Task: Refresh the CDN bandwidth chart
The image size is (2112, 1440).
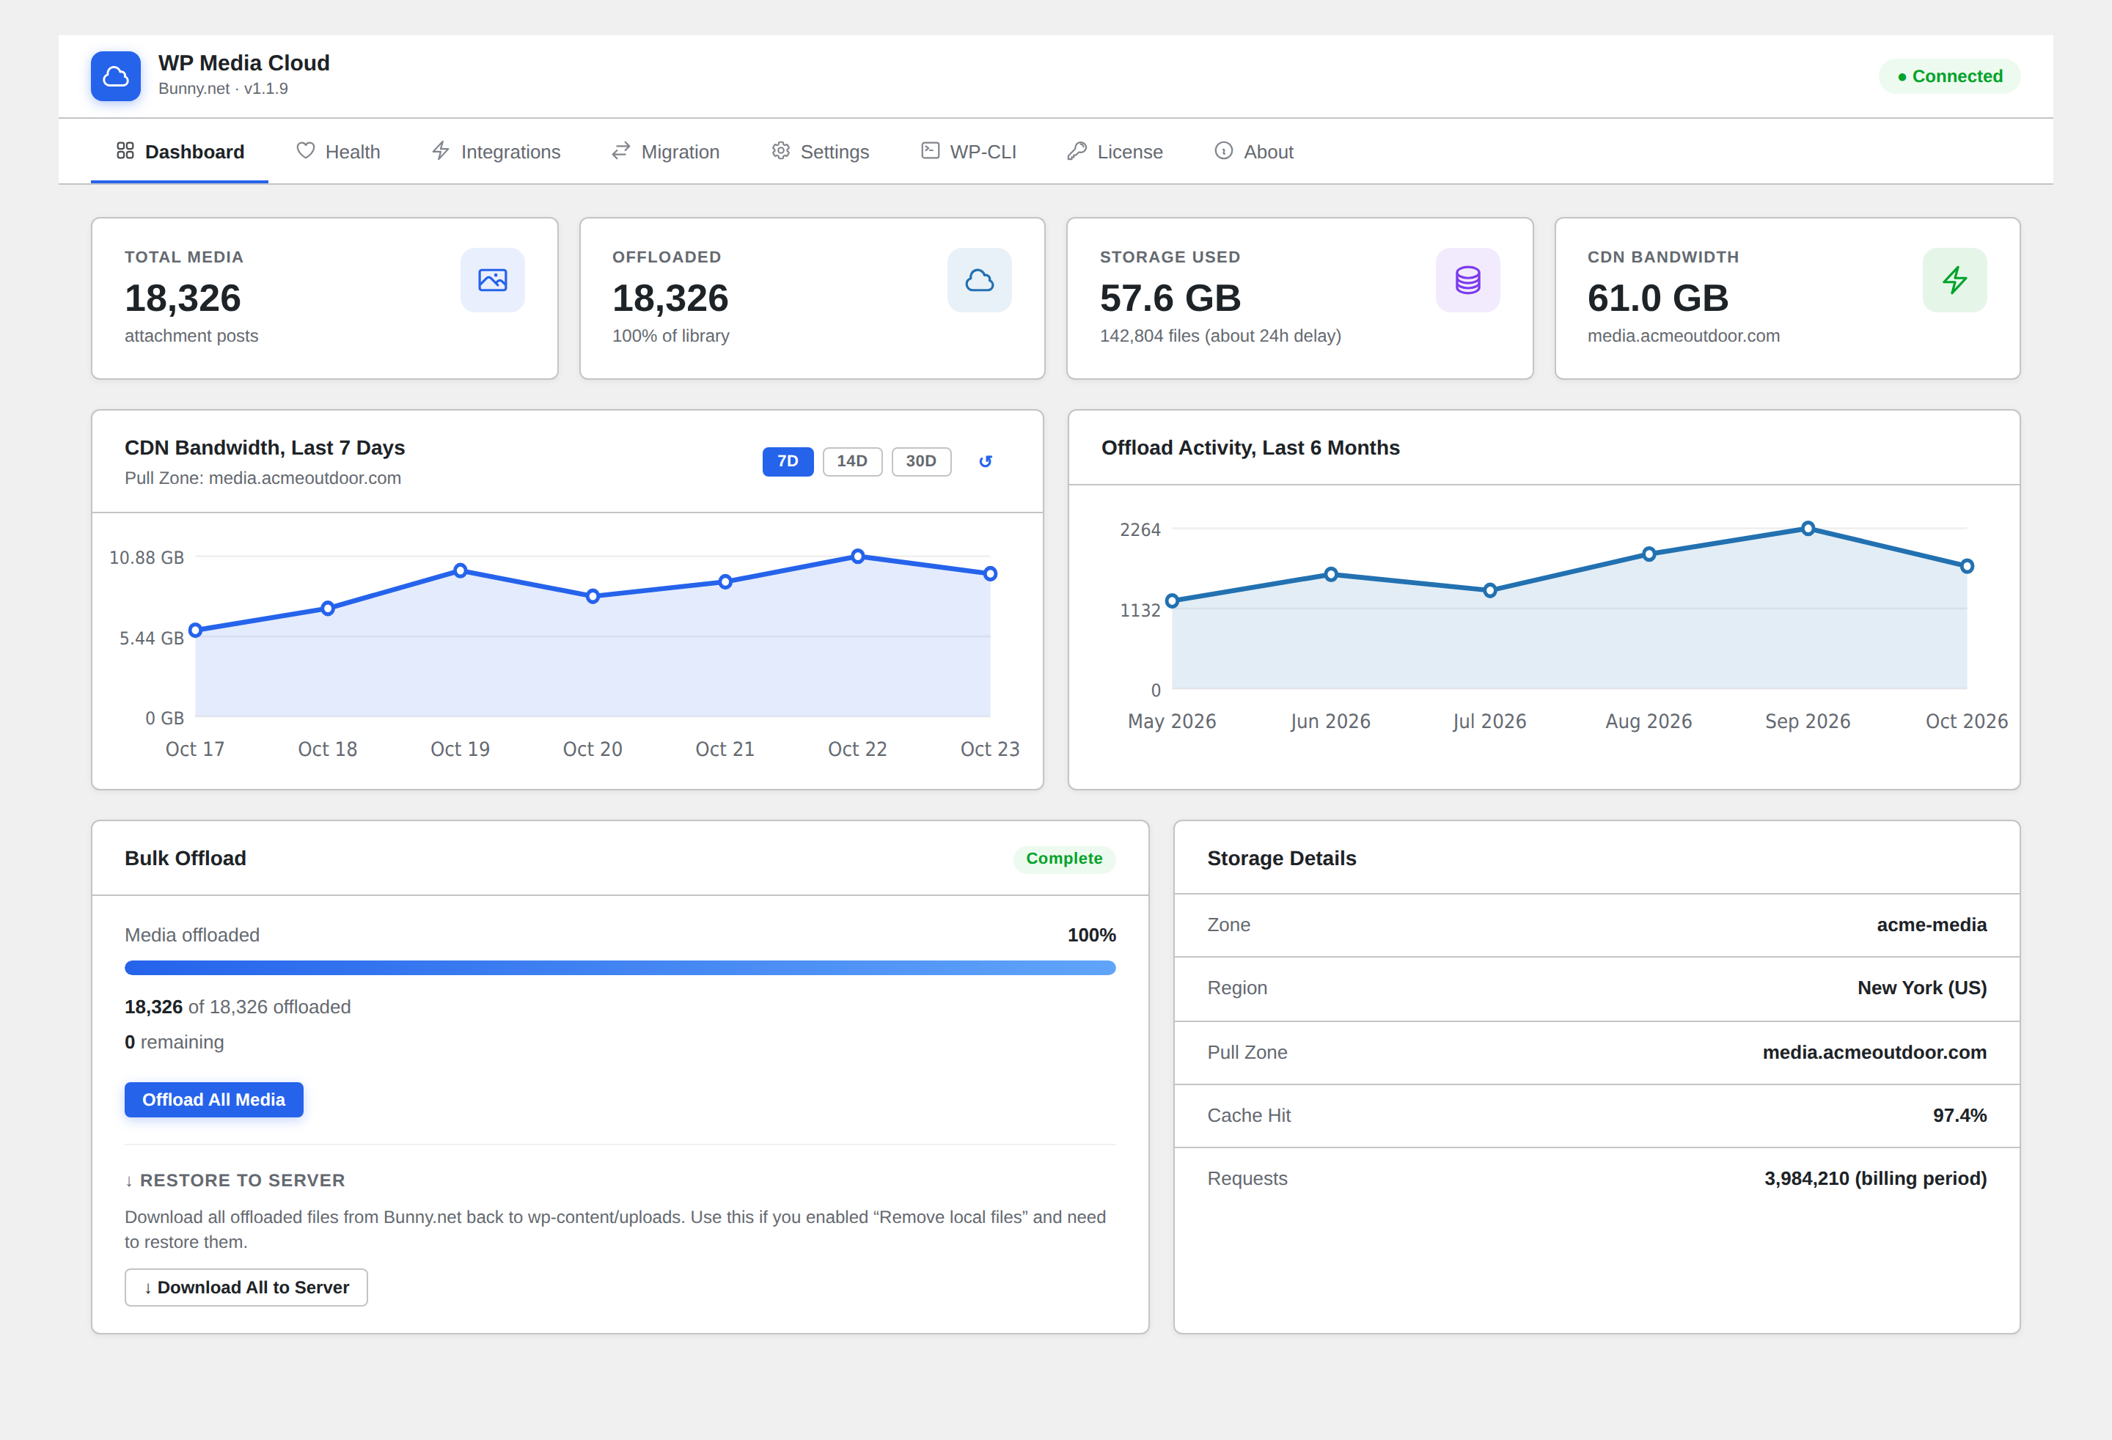Action: (x=985, y=461)
